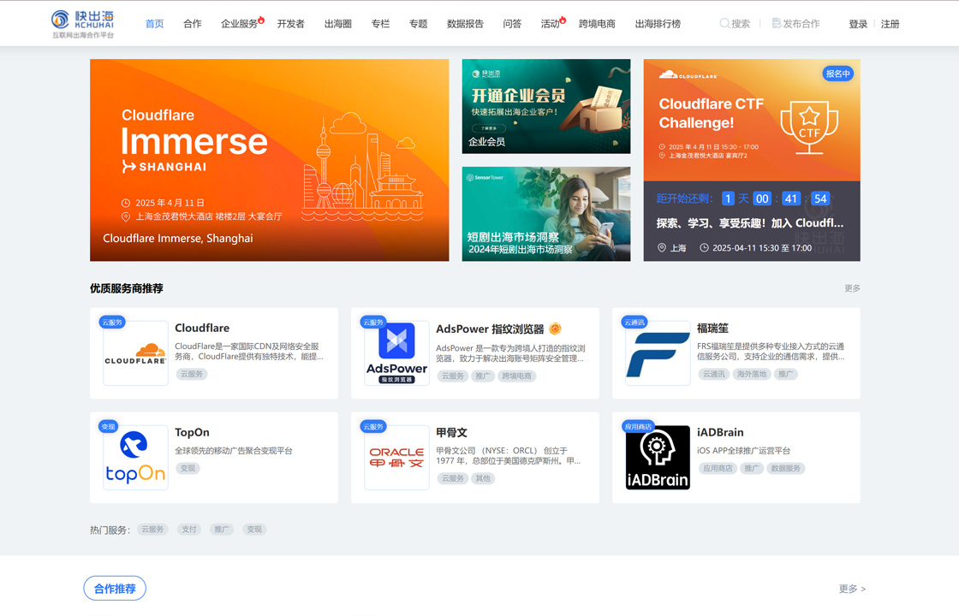Click the 跨境电商 tag on AdsPower card
This screenshot has width=959, height=616.
pyautogui.click(x=517, y=376)
